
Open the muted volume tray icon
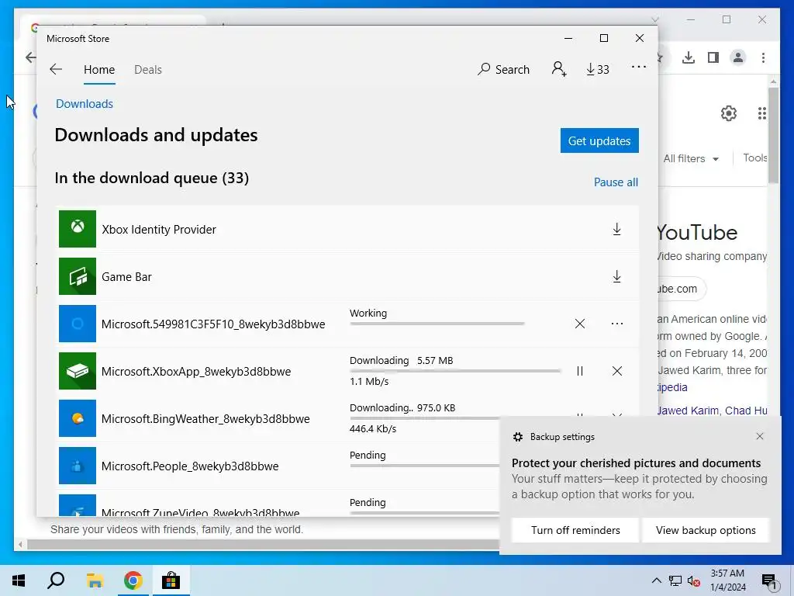[x=693, y=580]
